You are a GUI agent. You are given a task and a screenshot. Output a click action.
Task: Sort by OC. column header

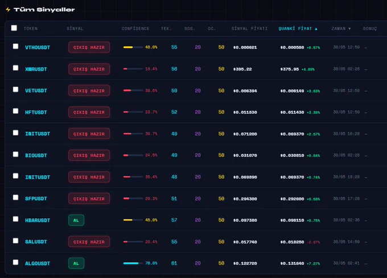point(212,28)
